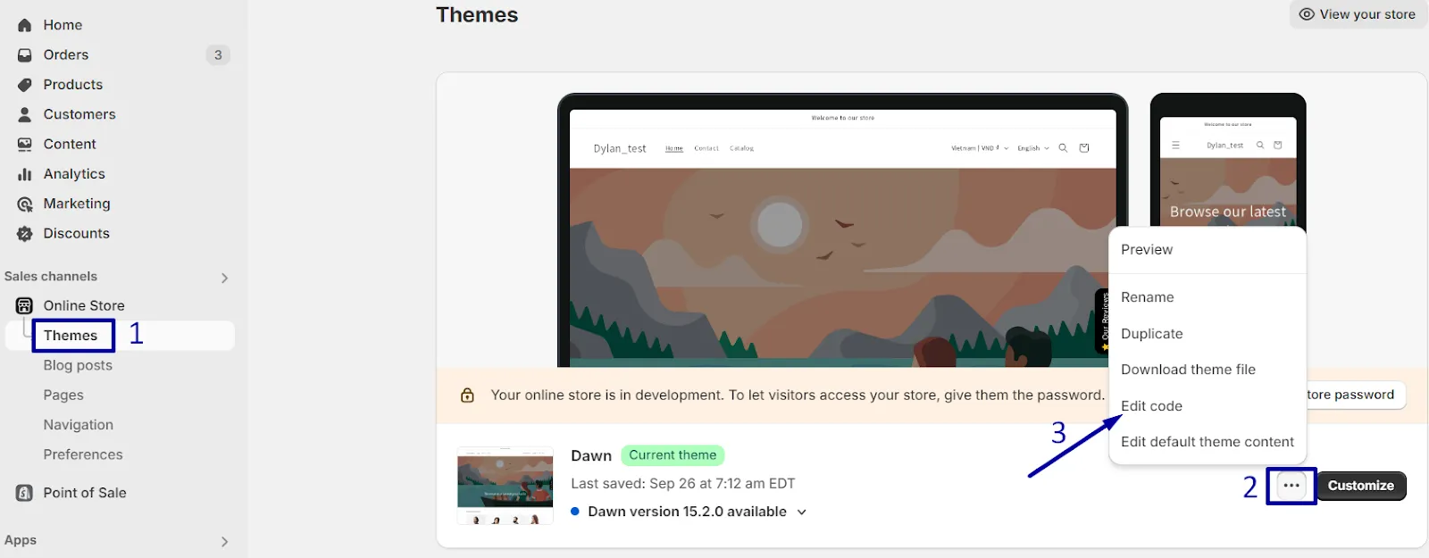Click the Current theme badge
The width and height of the screenshot is (1429, 558).
click(x=673, y=455)
